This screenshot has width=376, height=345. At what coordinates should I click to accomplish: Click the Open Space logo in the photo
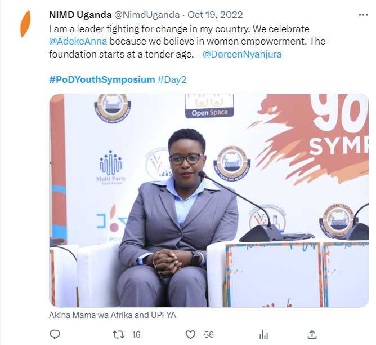[209, 106]
